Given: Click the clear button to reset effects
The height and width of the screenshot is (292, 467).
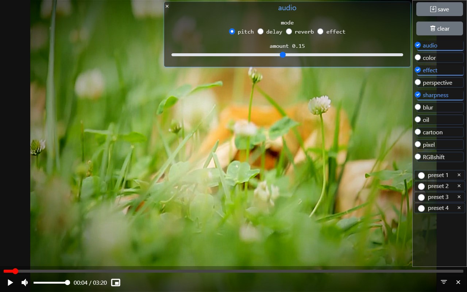Looking at the screenshot, I should tap(439, 28).
